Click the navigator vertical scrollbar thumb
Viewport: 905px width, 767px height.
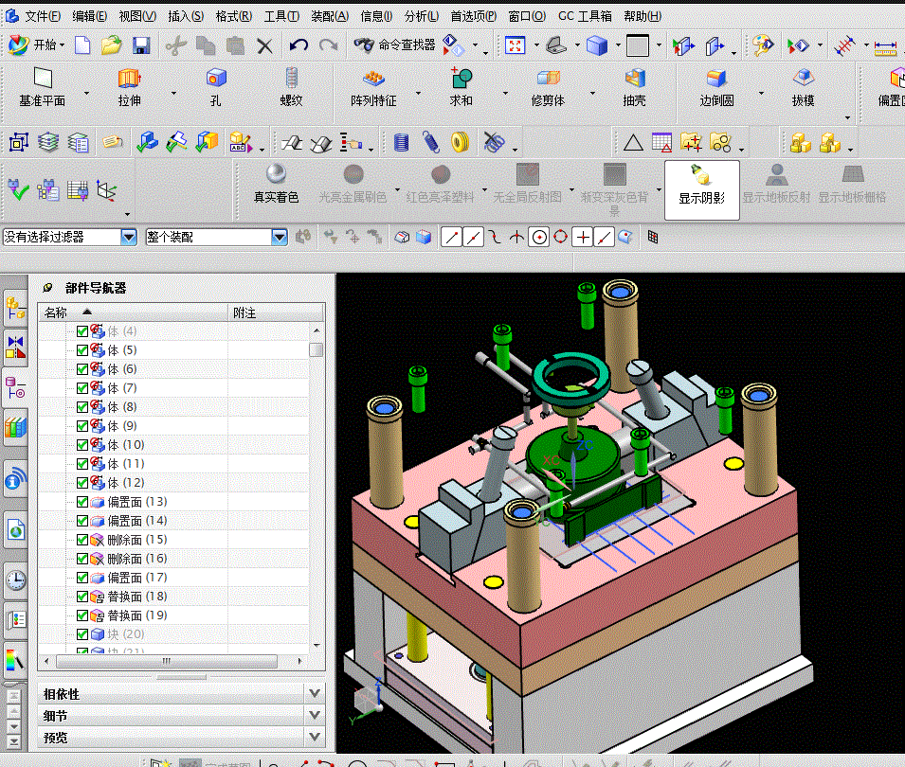click(x=316, y=350)
